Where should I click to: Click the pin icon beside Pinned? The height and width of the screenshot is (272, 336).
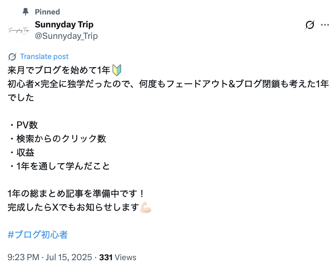pyautogui.click(x=26, y=12)
